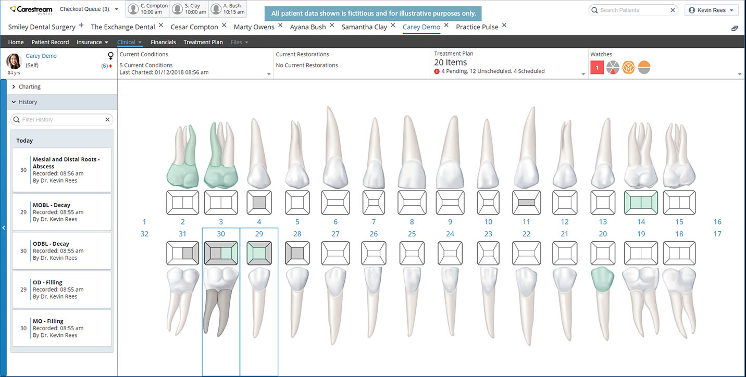Open the Mesial and Distal Roots - Abscess entry
The image size is (746, 377).
tap(62, 170)
